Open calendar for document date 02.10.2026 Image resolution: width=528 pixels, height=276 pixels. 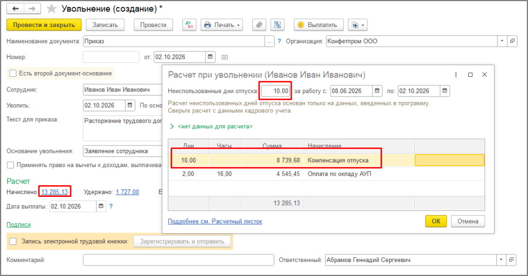tap(210, 57)
